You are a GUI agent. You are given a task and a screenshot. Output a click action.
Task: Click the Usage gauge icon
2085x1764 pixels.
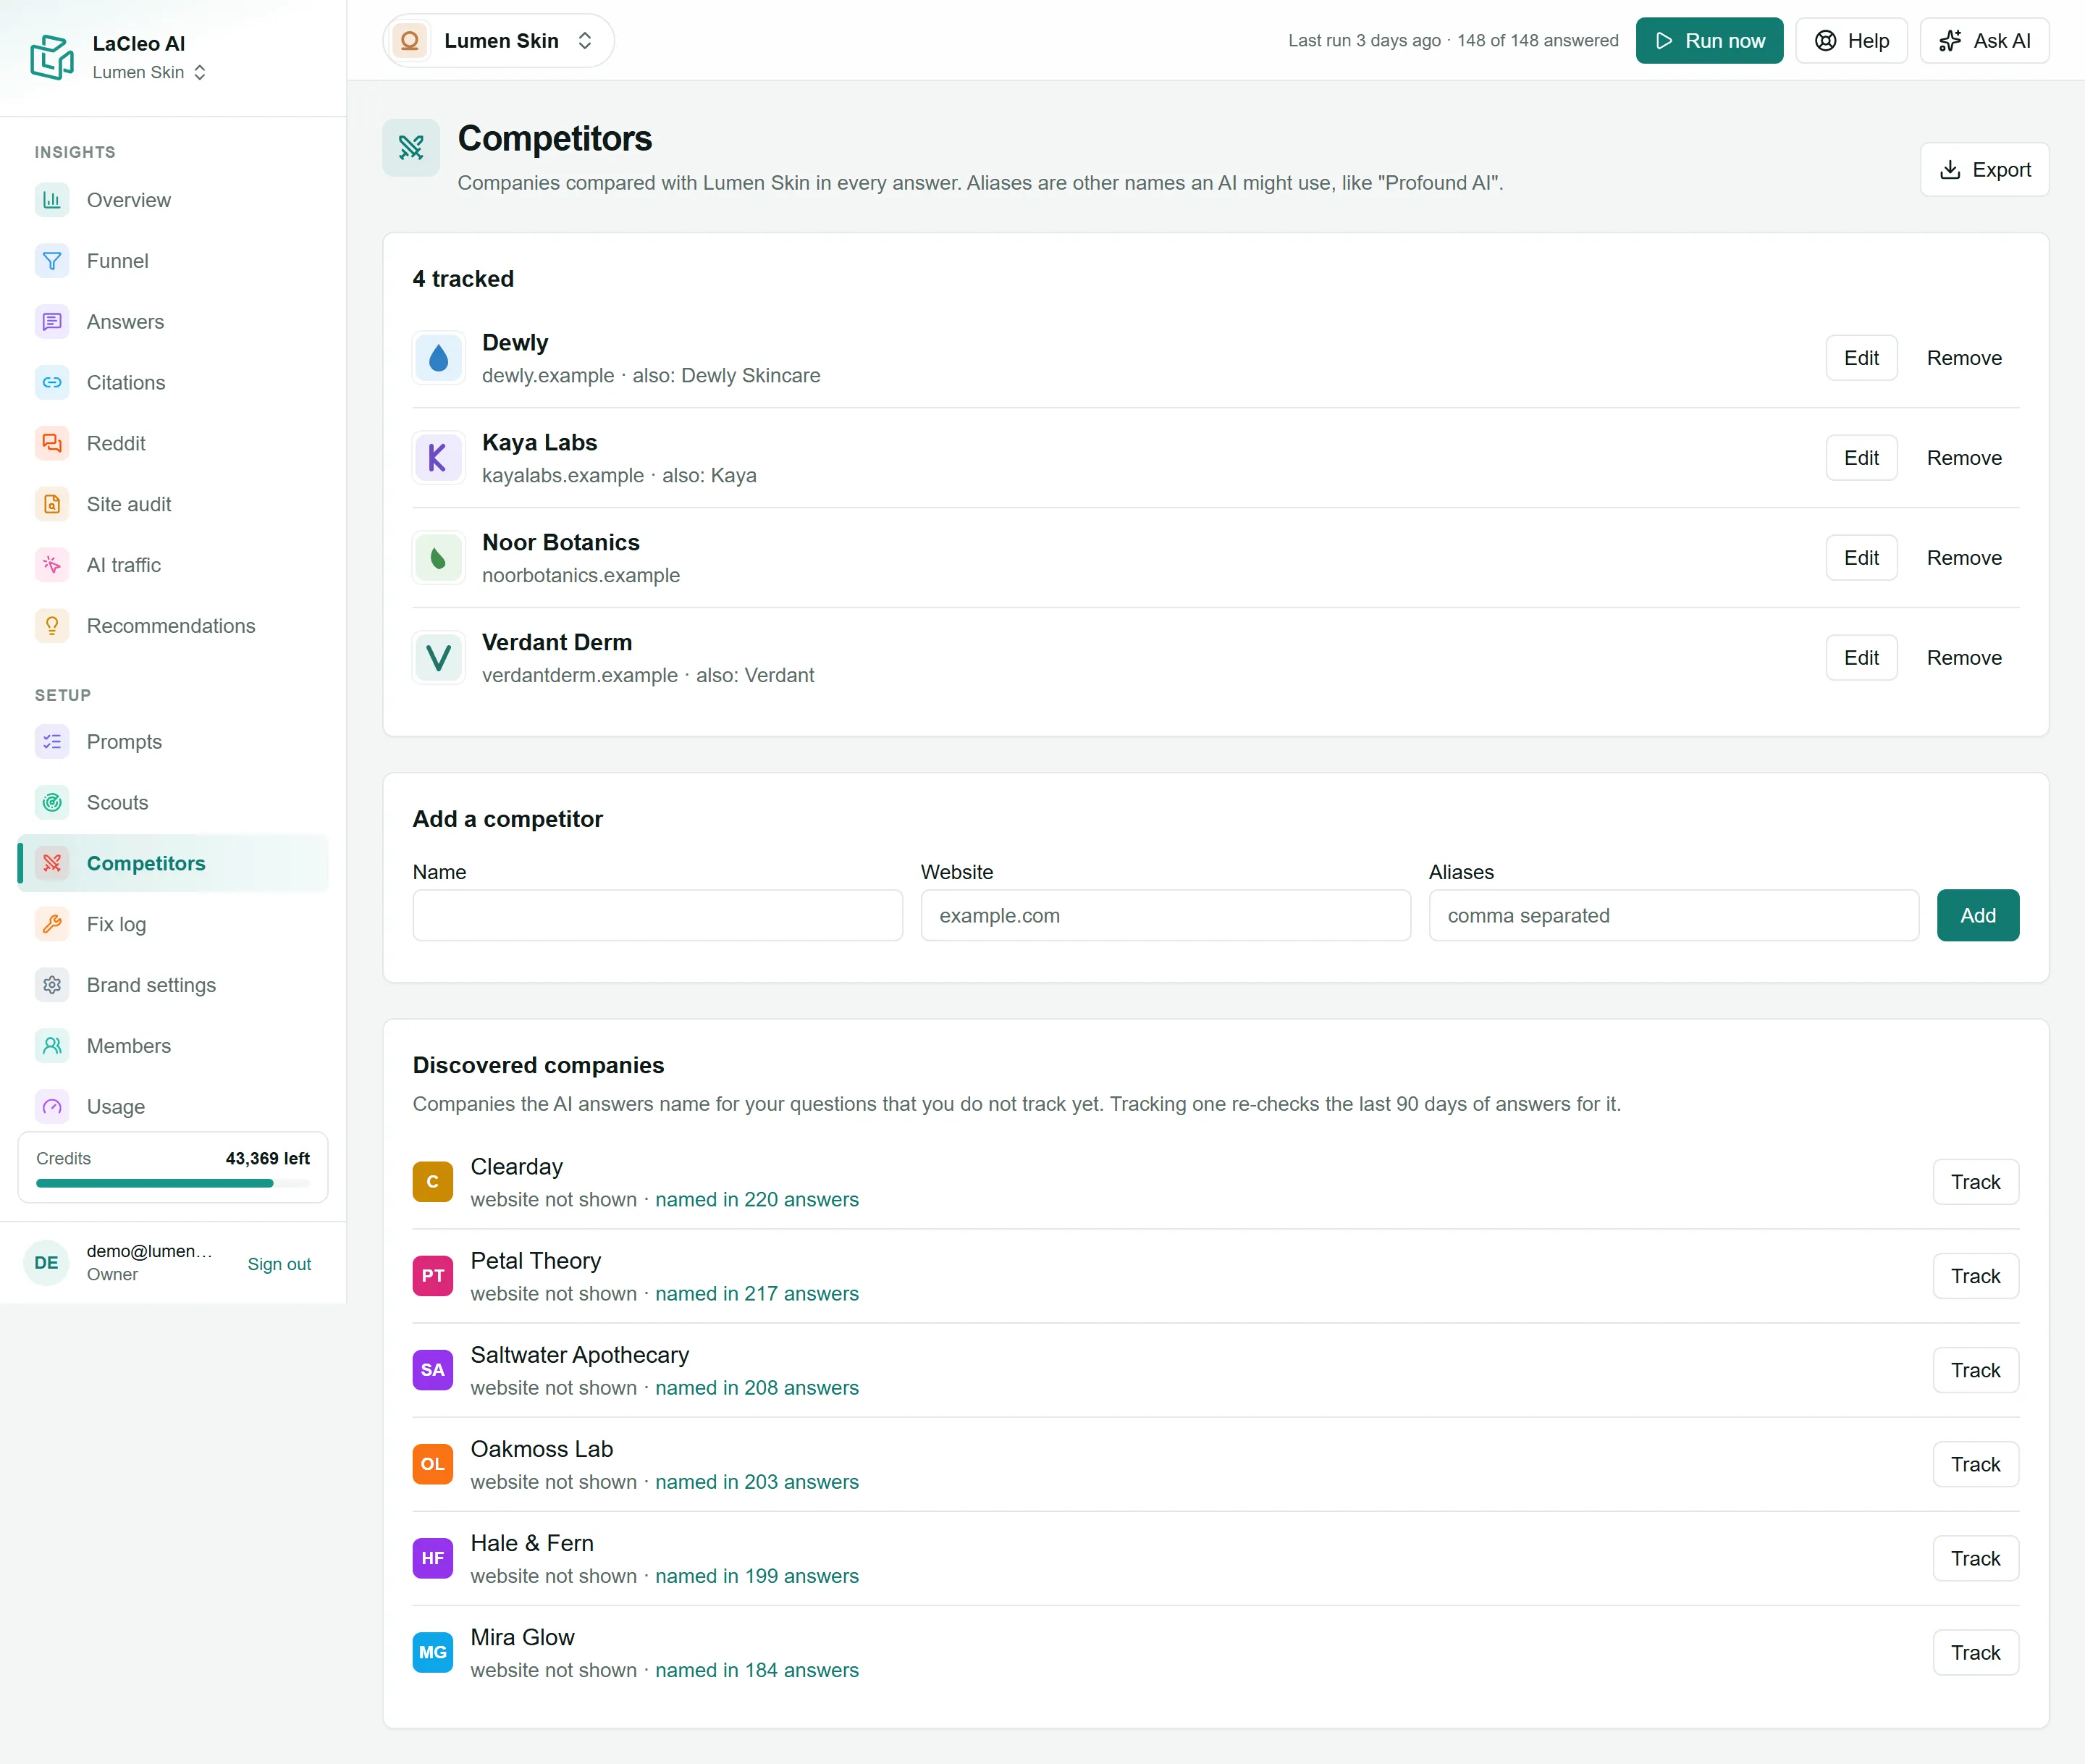pos(52,1107)
